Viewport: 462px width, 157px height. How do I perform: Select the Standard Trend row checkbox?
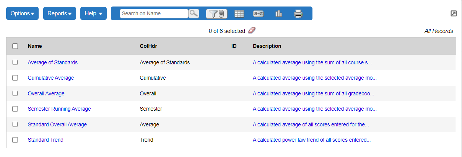coord(15,140)
